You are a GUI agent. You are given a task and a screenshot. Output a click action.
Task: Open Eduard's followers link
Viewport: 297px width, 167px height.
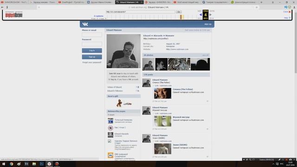(x=115, y=91)
